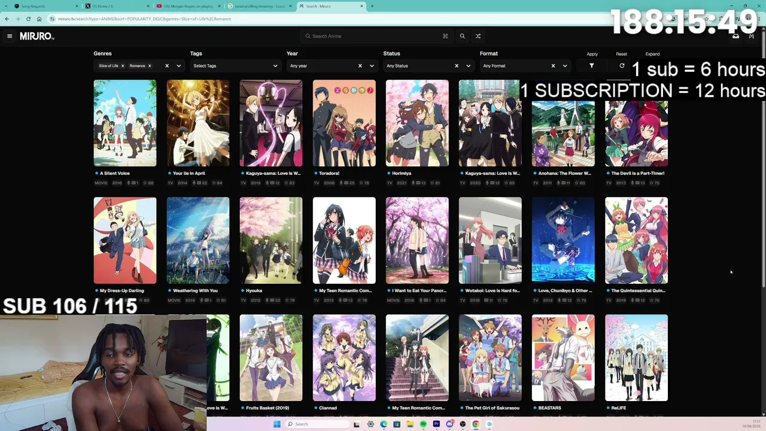The height and width of the screenshot is (431, 766).
Task: Clear the Status filter selection
Action: (x=456, y=66)
